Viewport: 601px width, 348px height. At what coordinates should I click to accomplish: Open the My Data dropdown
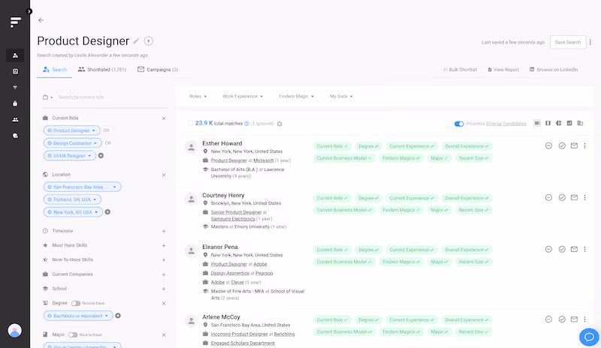(341, 97)
